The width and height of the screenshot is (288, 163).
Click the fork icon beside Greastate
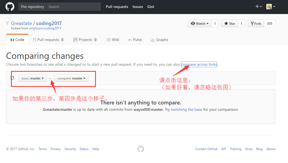[7, 23]
